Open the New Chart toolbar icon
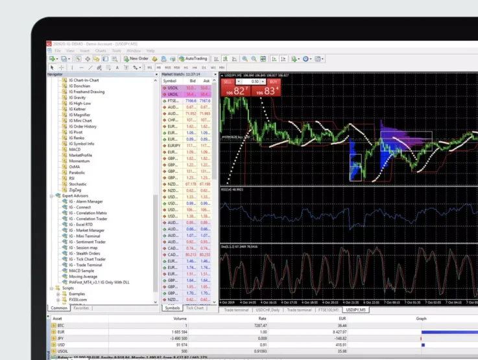The image size is (478, 360). (x=52, y=59)
